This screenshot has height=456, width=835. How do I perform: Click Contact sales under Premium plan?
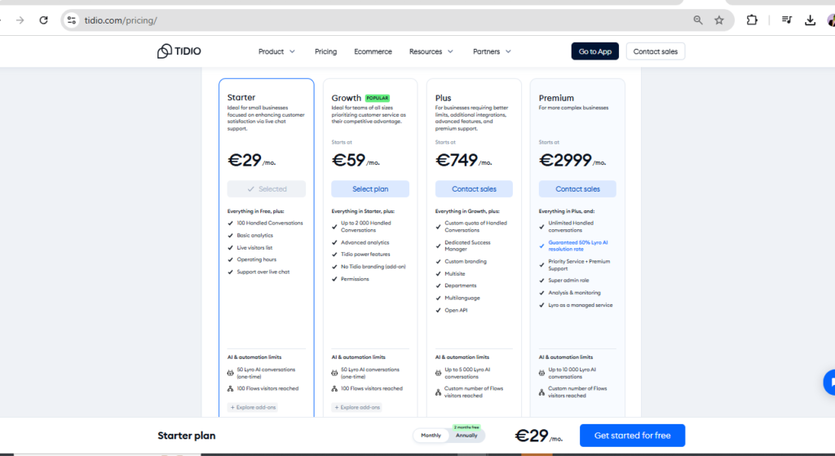click(x=577, y=189)
